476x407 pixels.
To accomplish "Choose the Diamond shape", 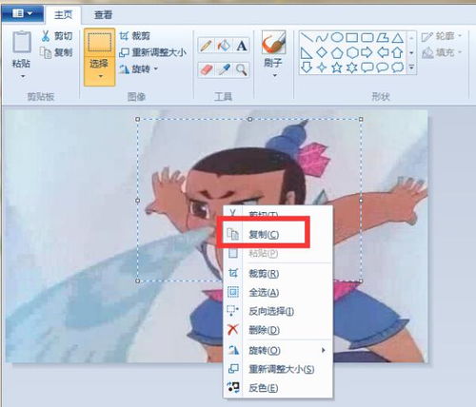I will click(322, 52).
